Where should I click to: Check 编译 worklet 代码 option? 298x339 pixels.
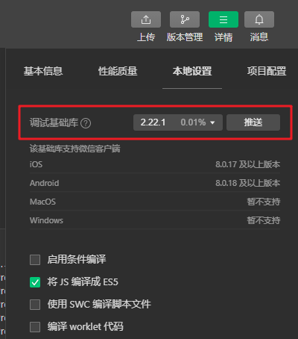pos(35,327)
